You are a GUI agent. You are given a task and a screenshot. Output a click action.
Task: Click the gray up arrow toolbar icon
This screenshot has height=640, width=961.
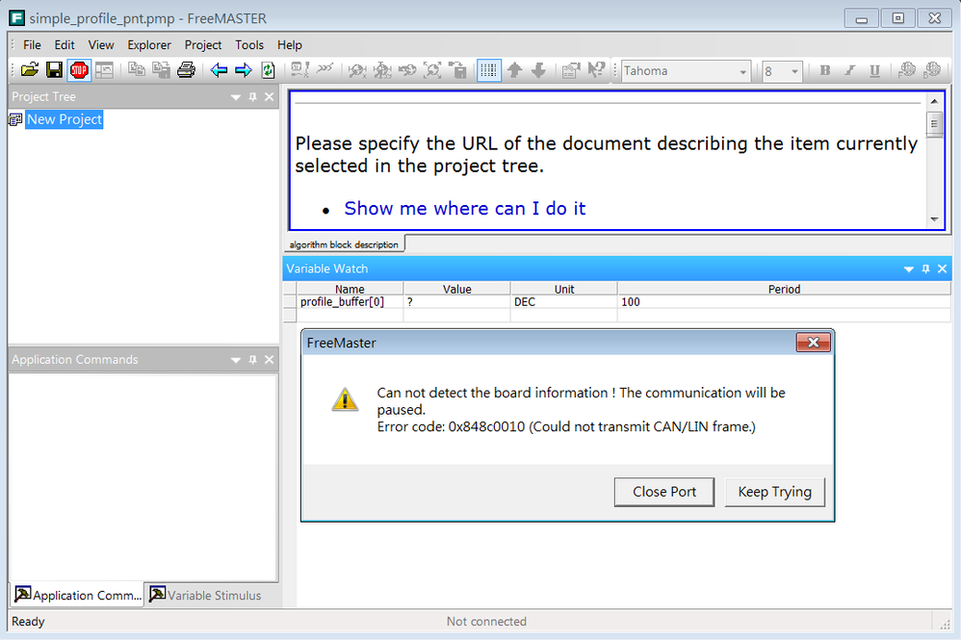tap(515, 70)
